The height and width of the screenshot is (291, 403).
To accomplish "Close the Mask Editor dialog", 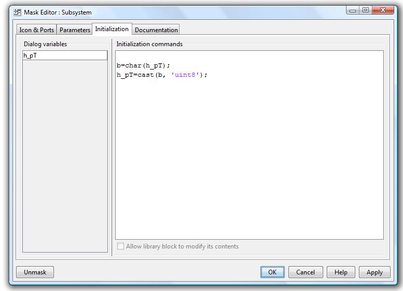I will (x=383, y=10).
